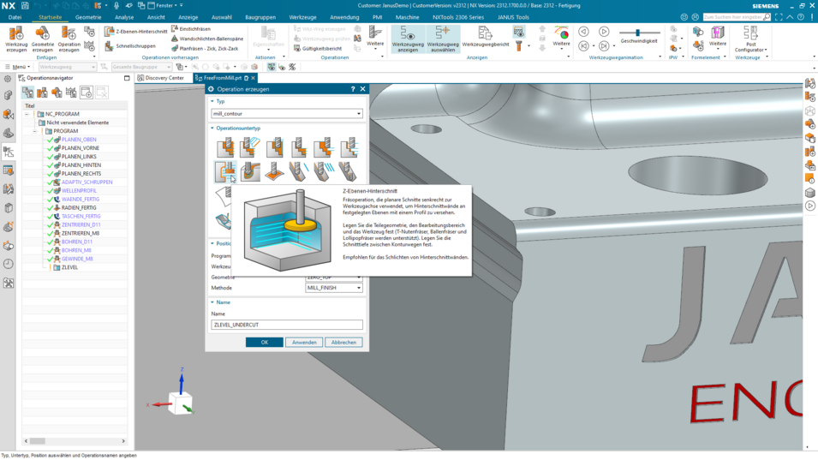
Task: Collapse the PROGRAM tree node
Action: 35,131
